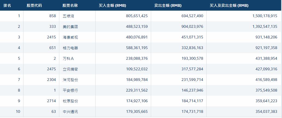Click the 股票名称 column header
Image resolution: width=282 pixels, height=118 pixels.
tap(70, 5)
